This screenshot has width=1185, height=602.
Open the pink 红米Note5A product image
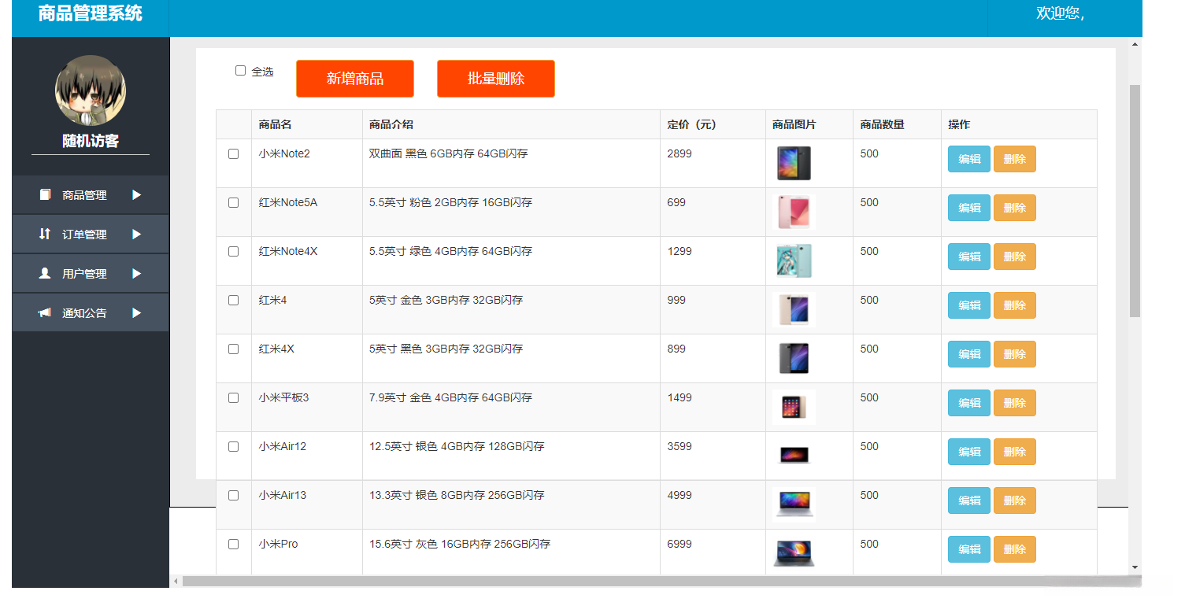point(794,212)
